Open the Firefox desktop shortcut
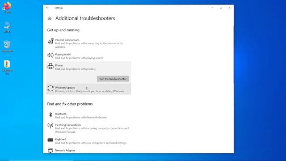 (7, 8)
